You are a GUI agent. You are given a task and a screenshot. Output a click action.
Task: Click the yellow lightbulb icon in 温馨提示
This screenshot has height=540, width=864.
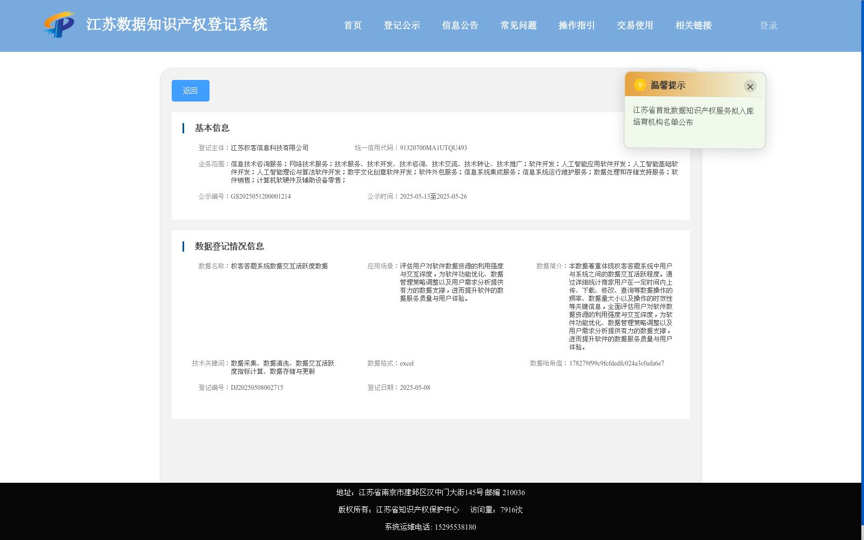[x=640, y=85]
